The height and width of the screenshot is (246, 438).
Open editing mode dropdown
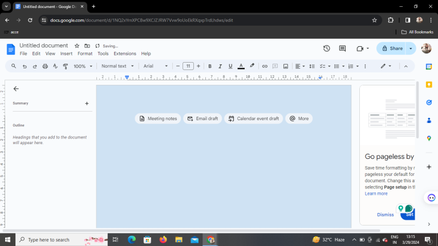coord(386,66)
